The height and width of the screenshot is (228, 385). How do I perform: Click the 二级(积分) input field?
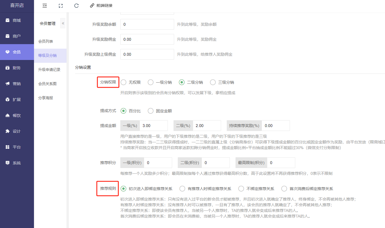tap(215, 163)
